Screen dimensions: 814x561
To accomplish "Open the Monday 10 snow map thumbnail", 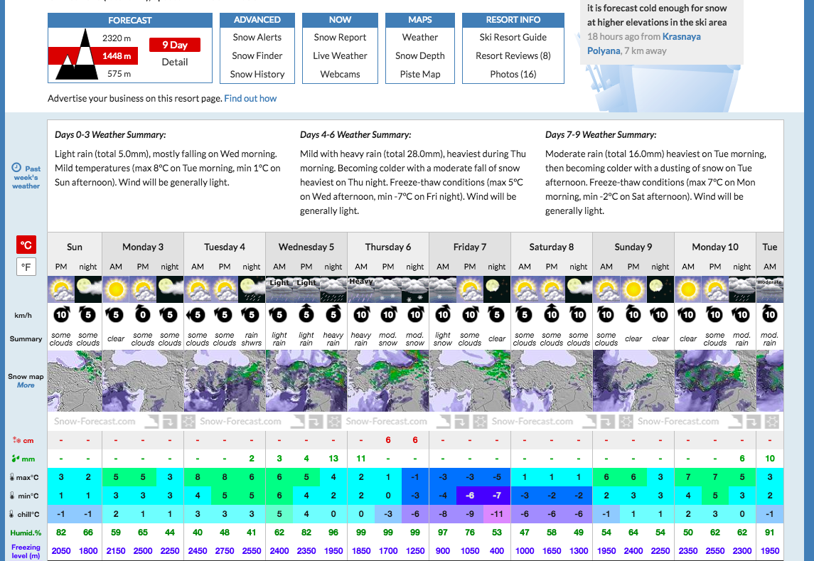I will [x=715, y=380].
